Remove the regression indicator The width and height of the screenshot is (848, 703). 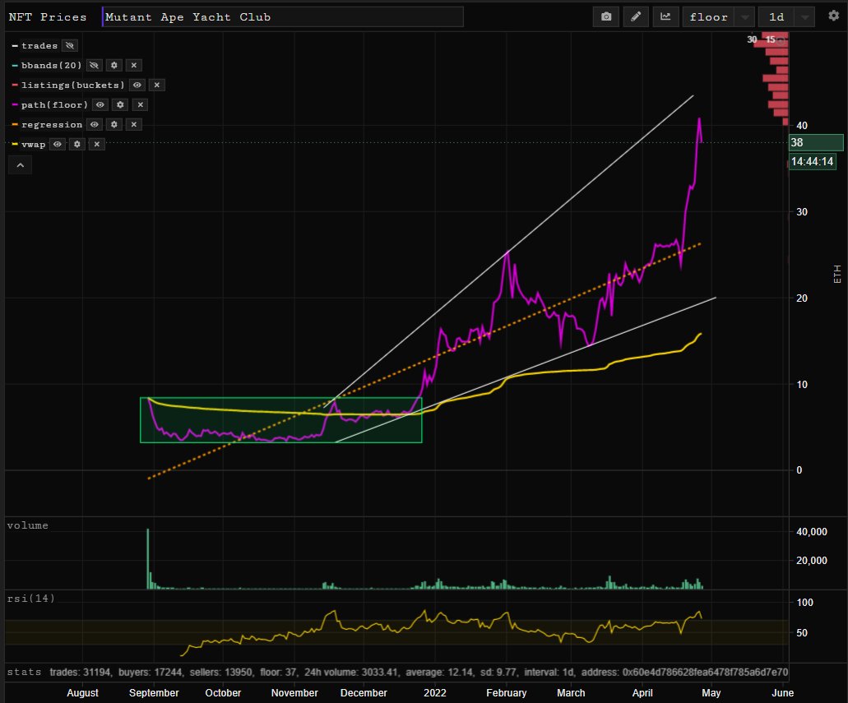133,124
